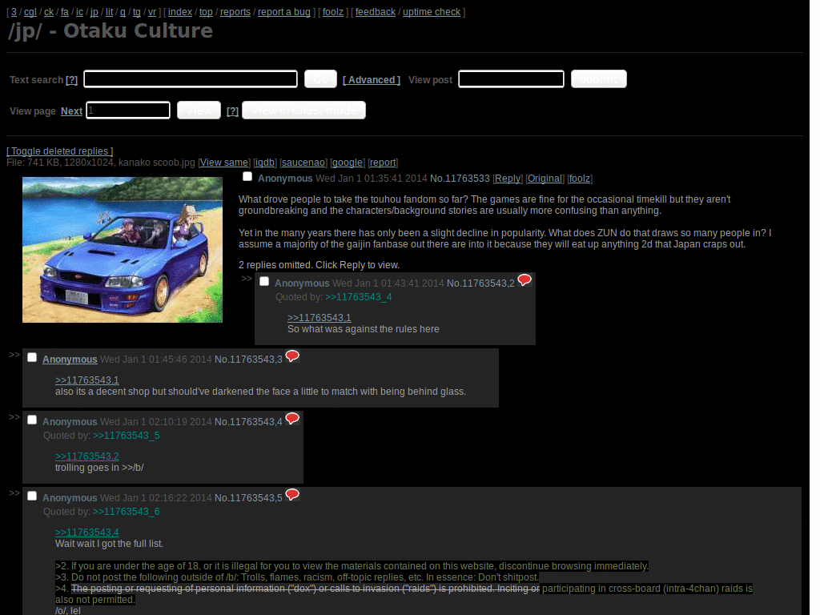The width and height of the screenshot is (820, 615).
Task: Open the top navigation link
Action: (x=206, y=12)
